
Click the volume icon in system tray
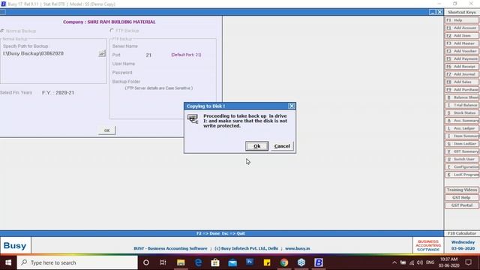tap(420, 262)
